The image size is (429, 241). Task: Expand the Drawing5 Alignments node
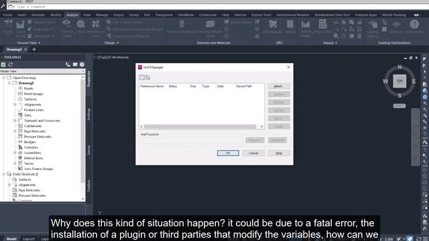click(15, 104)
